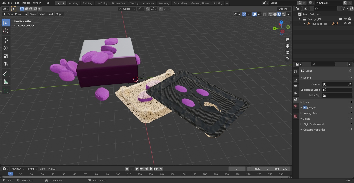Switch to Shading workspace tab
Viewport: 354px width, 183px height.
click(134, 3)
